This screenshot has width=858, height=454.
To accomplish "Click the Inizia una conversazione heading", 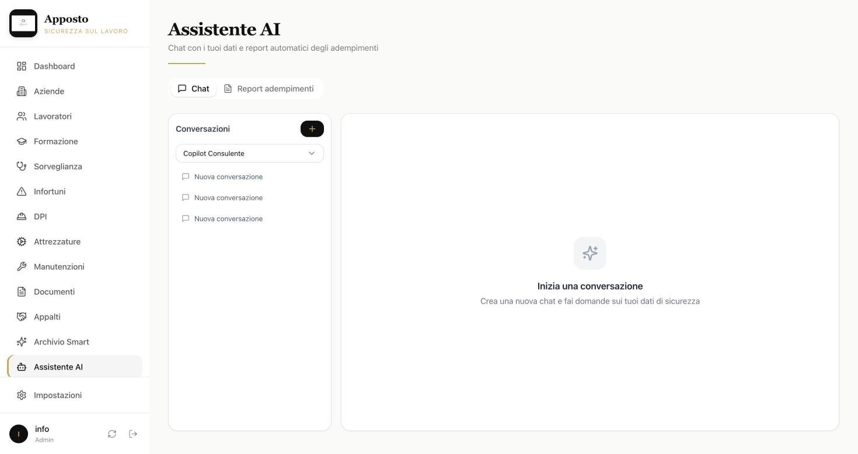I will (590, 286).
